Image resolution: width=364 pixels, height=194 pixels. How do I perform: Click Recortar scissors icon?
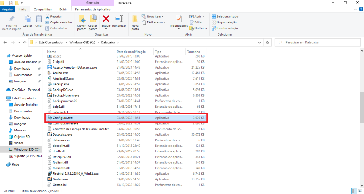click(48, 16)
